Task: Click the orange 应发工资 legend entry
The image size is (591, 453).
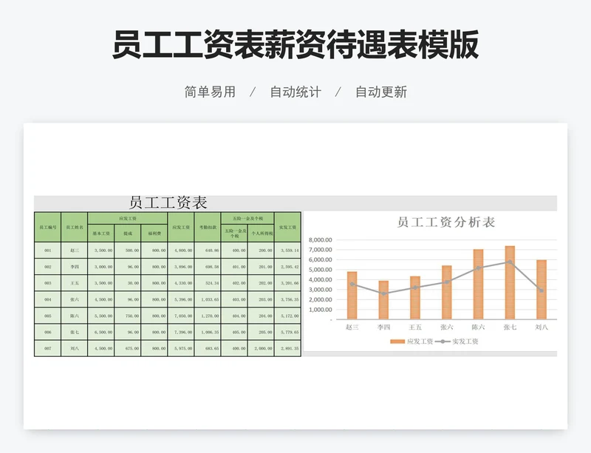Action: [x=411, y=341]
